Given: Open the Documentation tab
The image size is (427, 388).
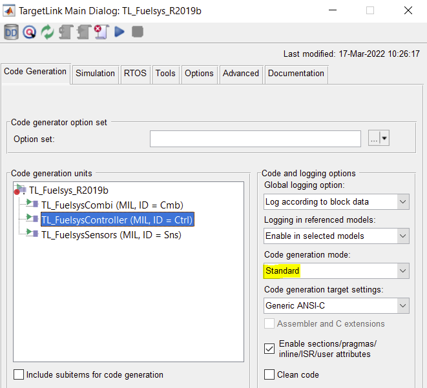Looking at the screenshot, I should click(x=296, y=74).
